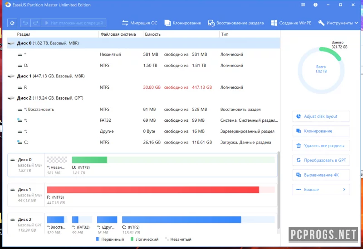The height and width of the screenshot is (249, 363).
Task: Click the Redo arrow button
Action: pos(36,23)
